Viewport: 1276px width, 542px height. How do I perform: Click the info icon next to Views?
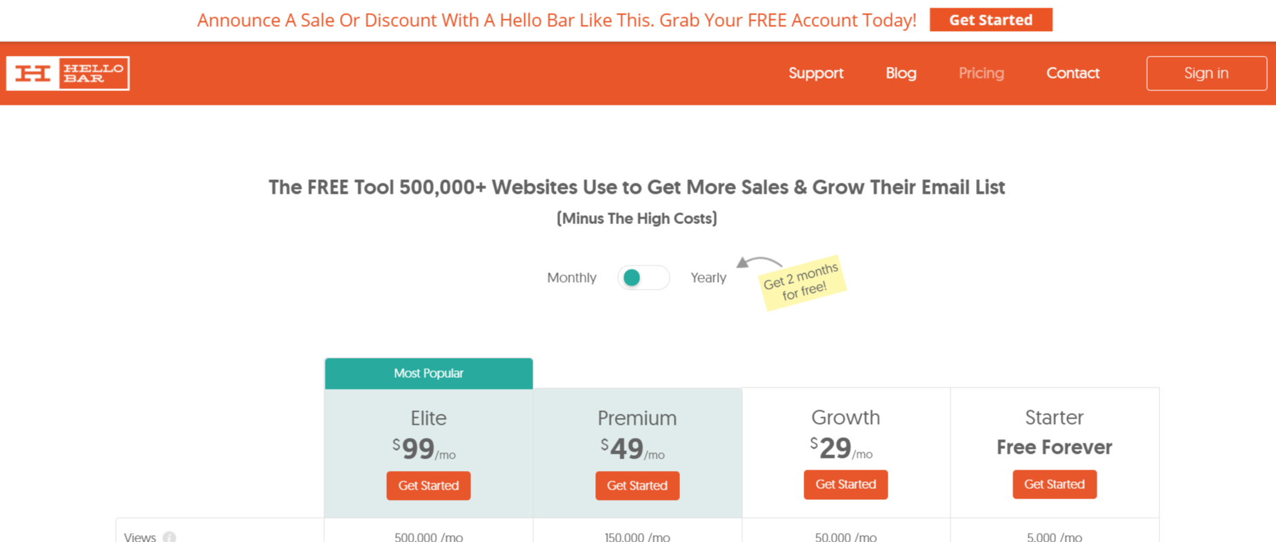tap(169, 537)
